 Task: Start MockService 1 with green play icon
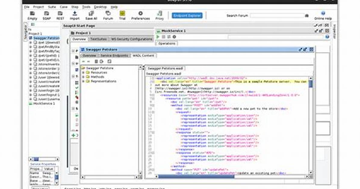point(158,37)
